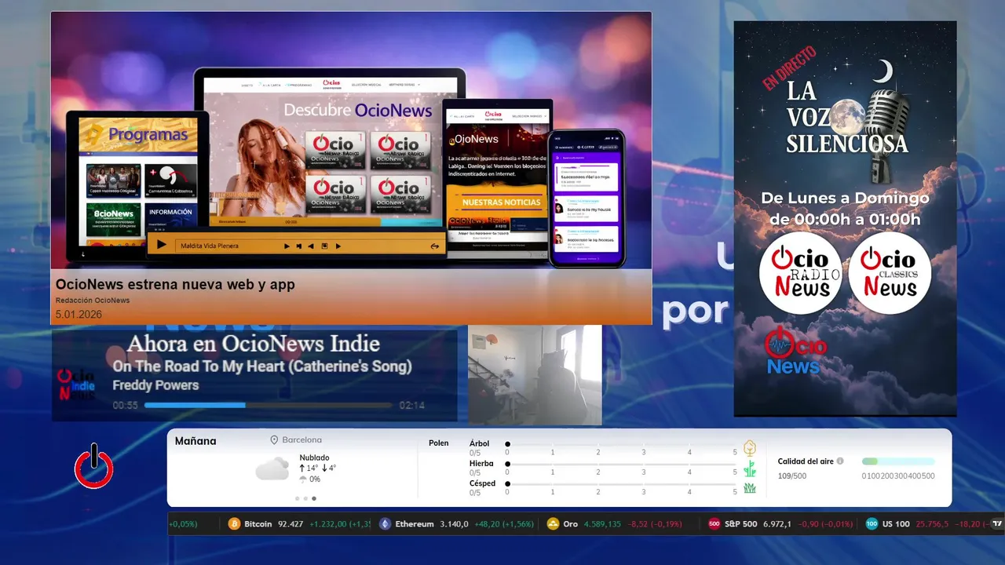Click 'De Lunes a Domingo' schedule text

pyautogui.click(x=845, y=199)
